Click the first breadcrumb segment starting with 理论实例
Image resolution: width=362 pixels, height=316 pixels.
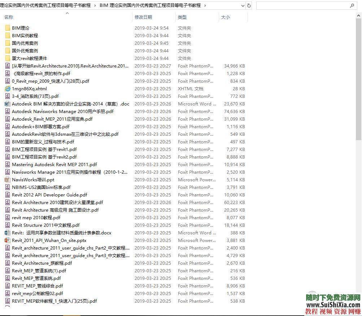coord(45,5)
